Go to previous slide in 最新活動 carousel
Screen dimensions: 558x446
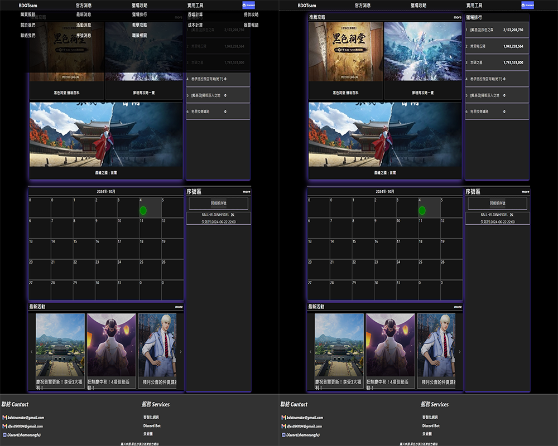point(32,352)
